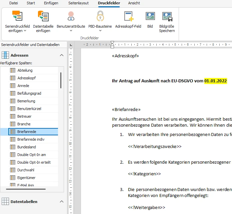Click the <<!Kategorien>> placeholder
Image resolution: width=232 pixels, height=214 pixels.
pyautogui.click(x=144, y=174)
